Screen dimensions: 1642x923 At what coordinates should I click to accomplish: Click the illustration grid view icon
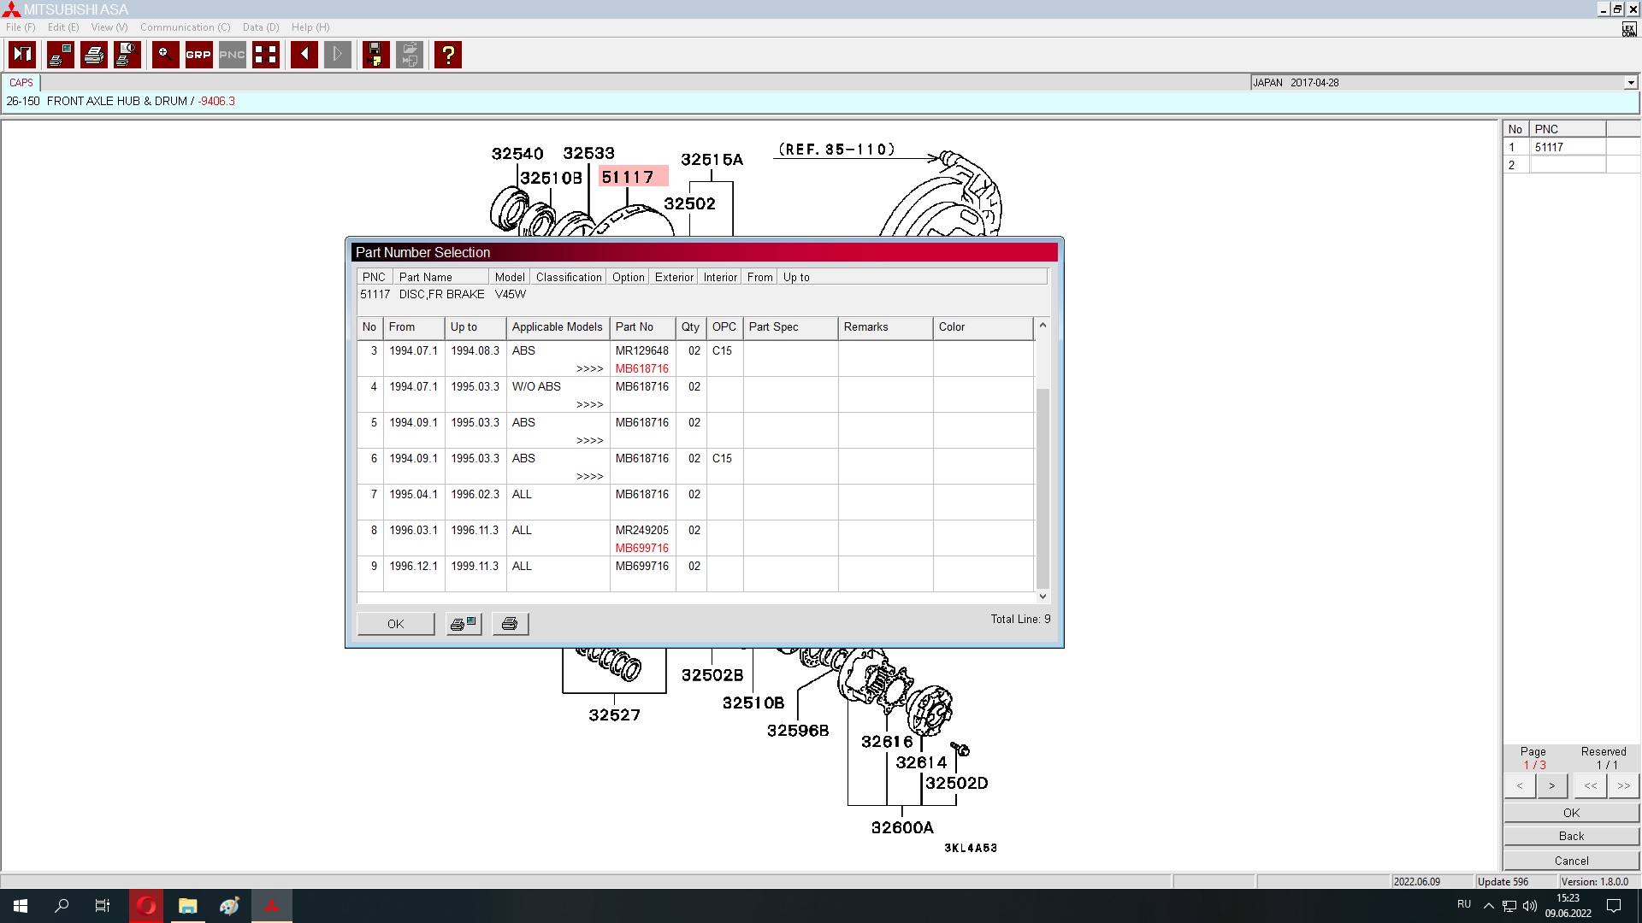(266, 55)
